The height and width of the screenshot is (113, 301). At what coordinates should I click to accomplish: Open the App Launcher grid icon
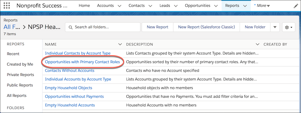[x=7, y=5]
